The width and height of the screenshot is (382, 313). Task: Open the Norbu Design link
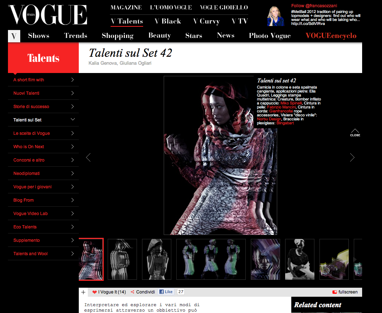269,119
